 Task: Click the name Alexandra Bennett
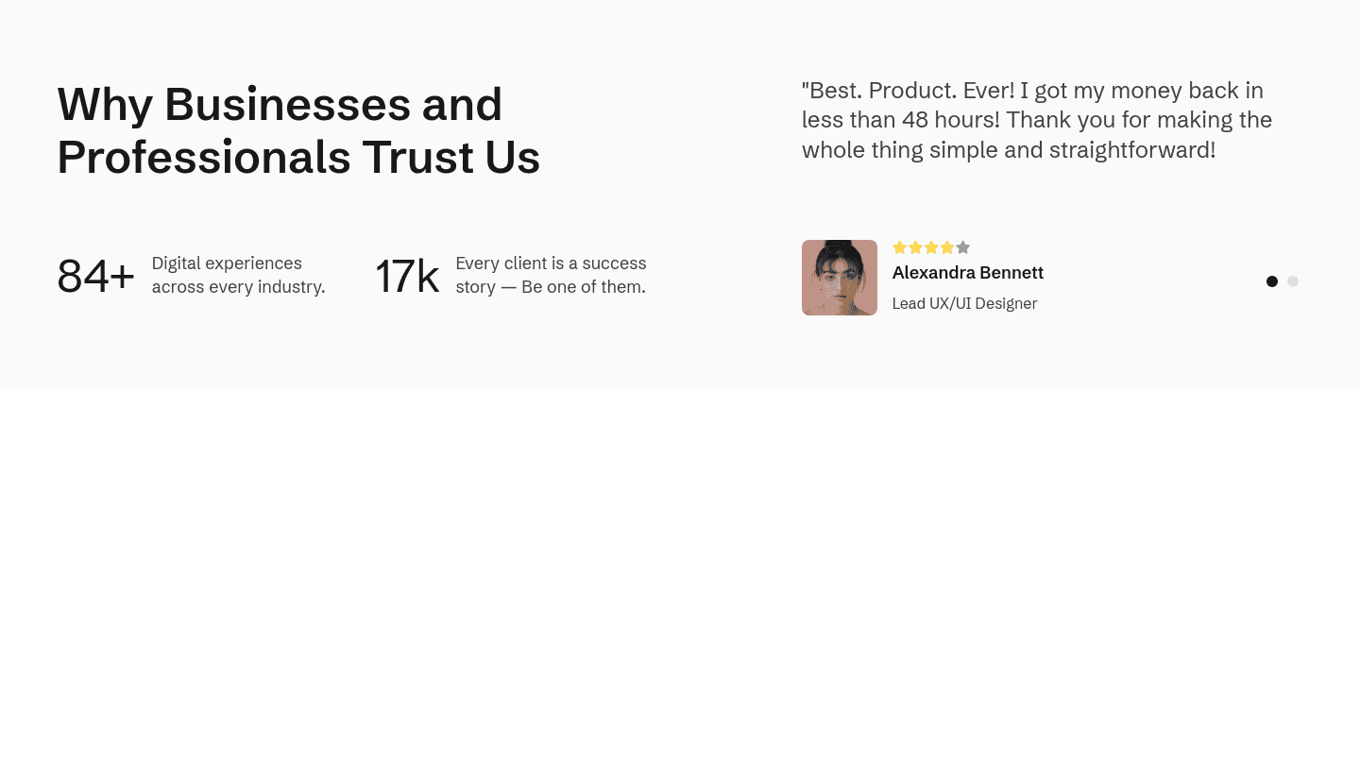pos(967,273)
